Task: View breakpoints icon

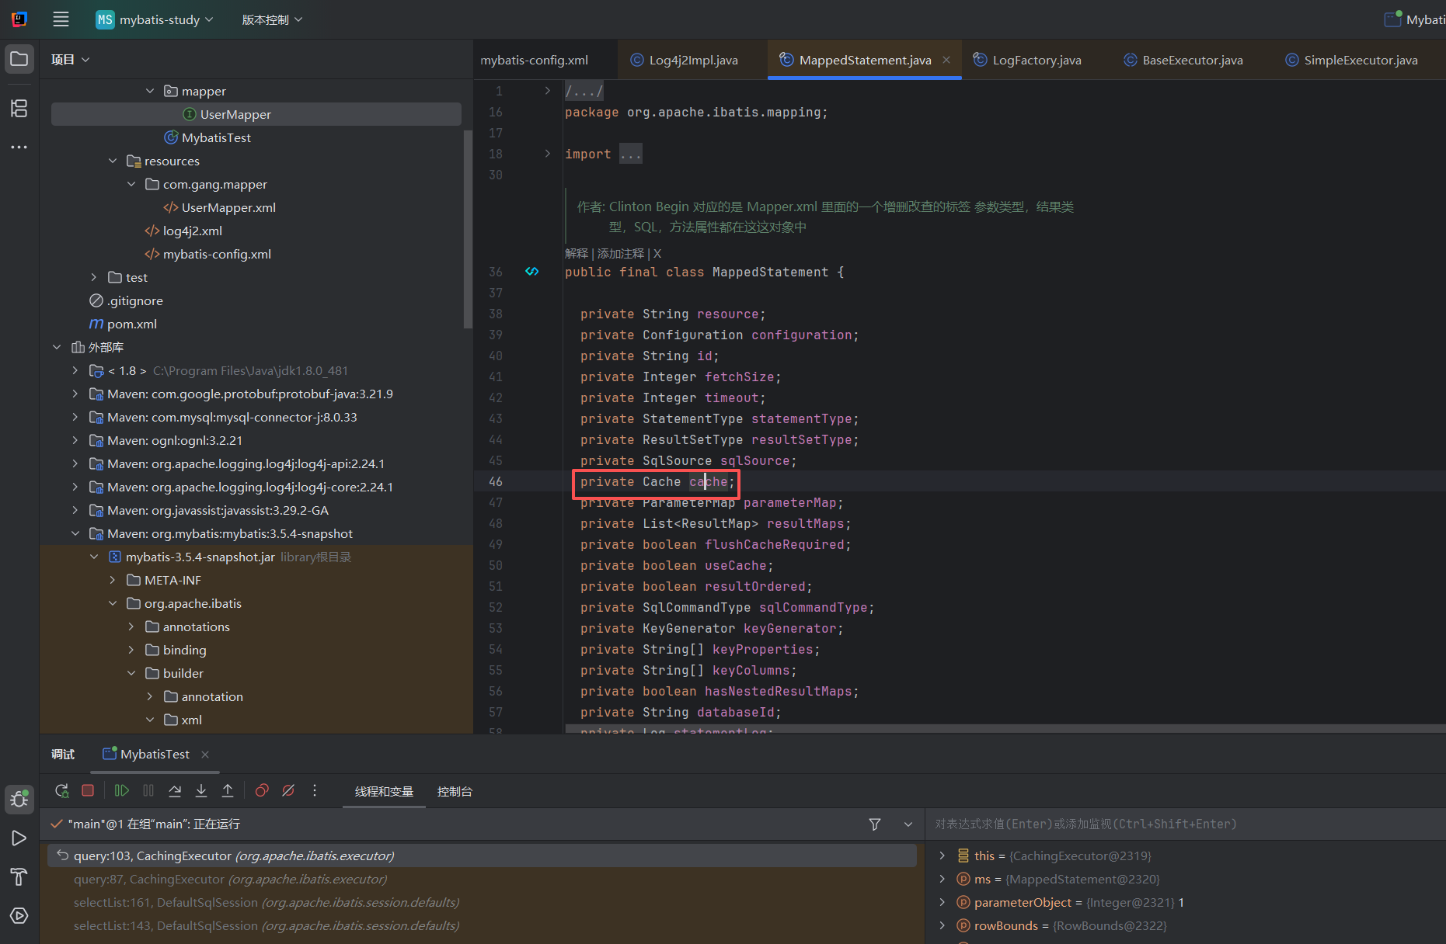Action: [262, 790]
